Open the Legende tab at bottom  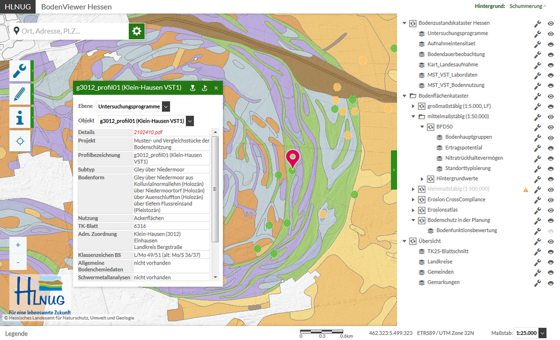(16, 334)
